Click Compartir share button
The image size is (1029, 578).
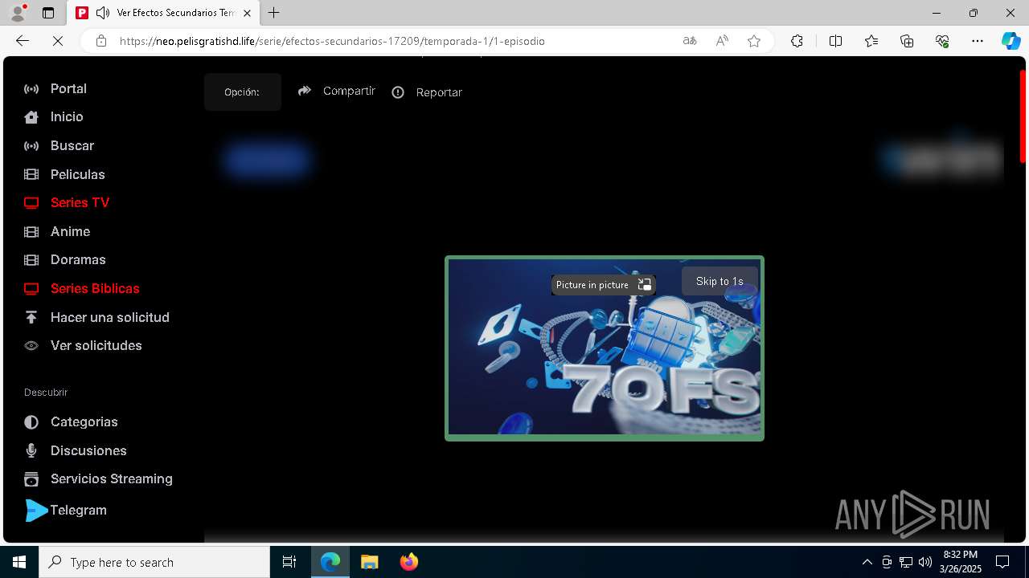coord(336,91)
